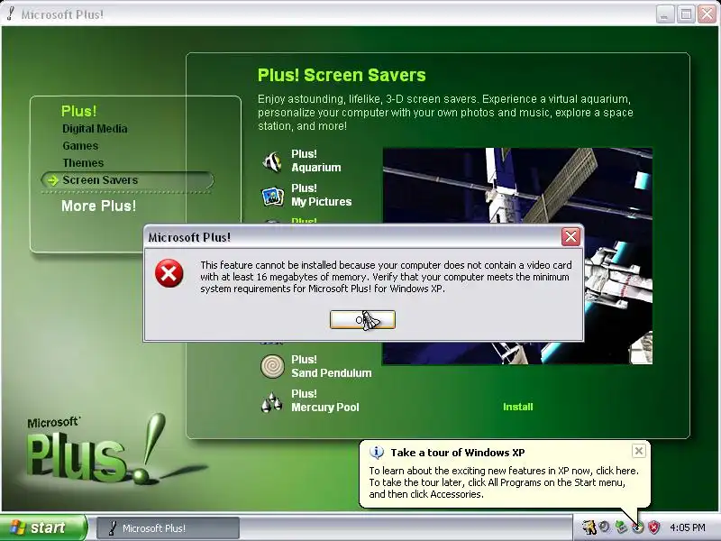Open the Games section
The width and height of the screenshot is (721, 541).
point(80,146)
